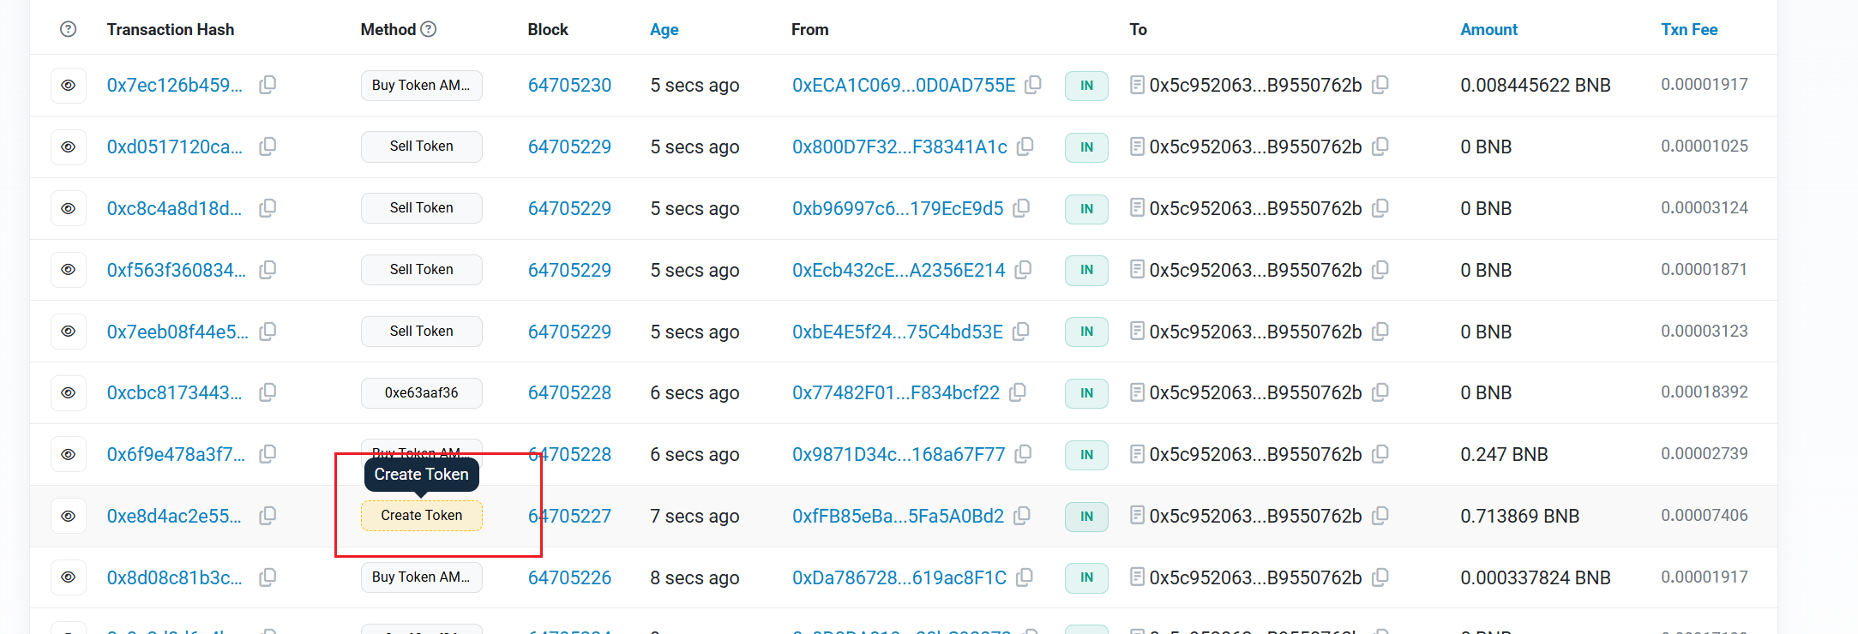Toggle eye preview for transaction 0xcbc8173443

[x=69, y=392]
